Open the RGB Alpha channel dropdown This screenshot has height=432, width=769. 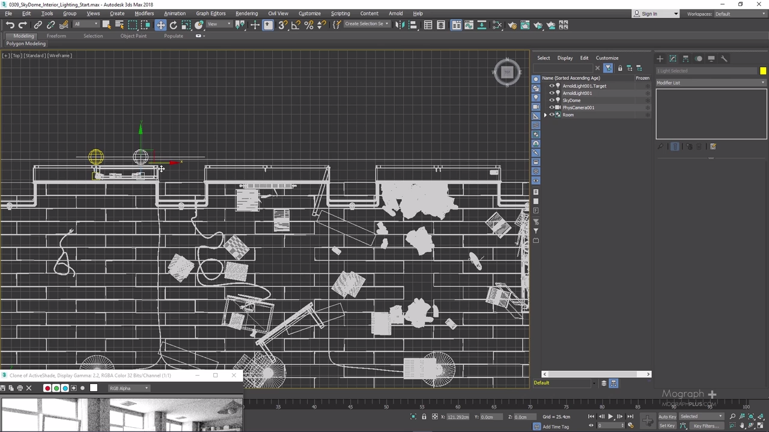point(129,388)
